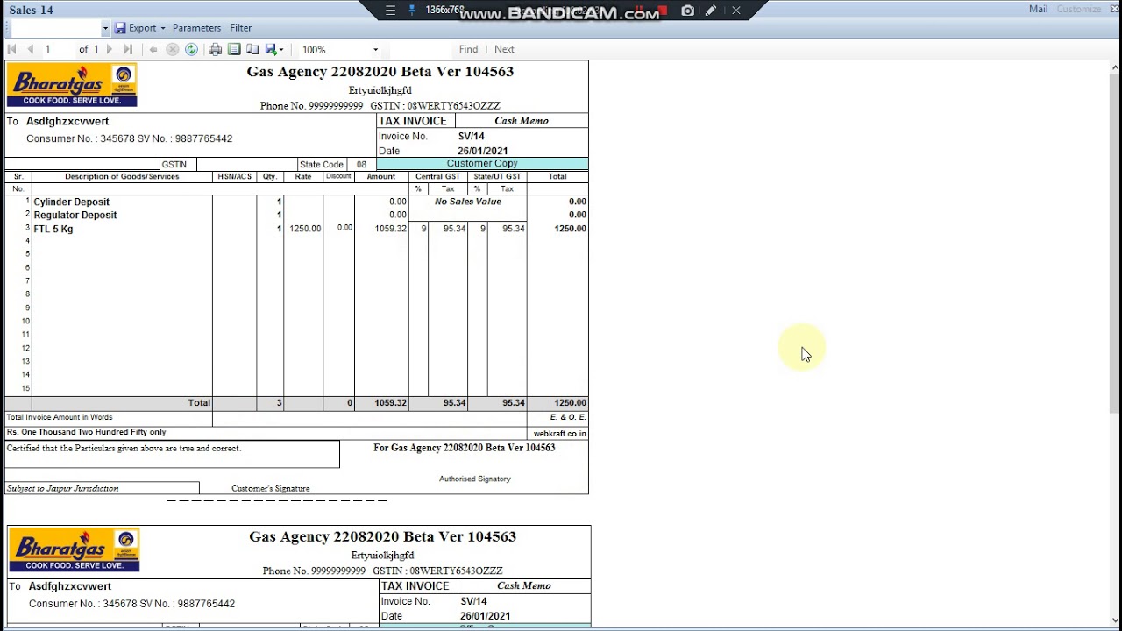Click 'Subject to Jaipur Jurisdiction' text

point(63,488)
